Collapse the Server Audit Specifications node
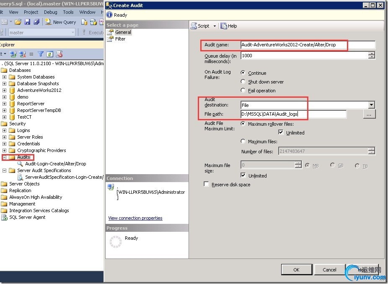This screenshot has width=388, height=284. coord(5,170)
